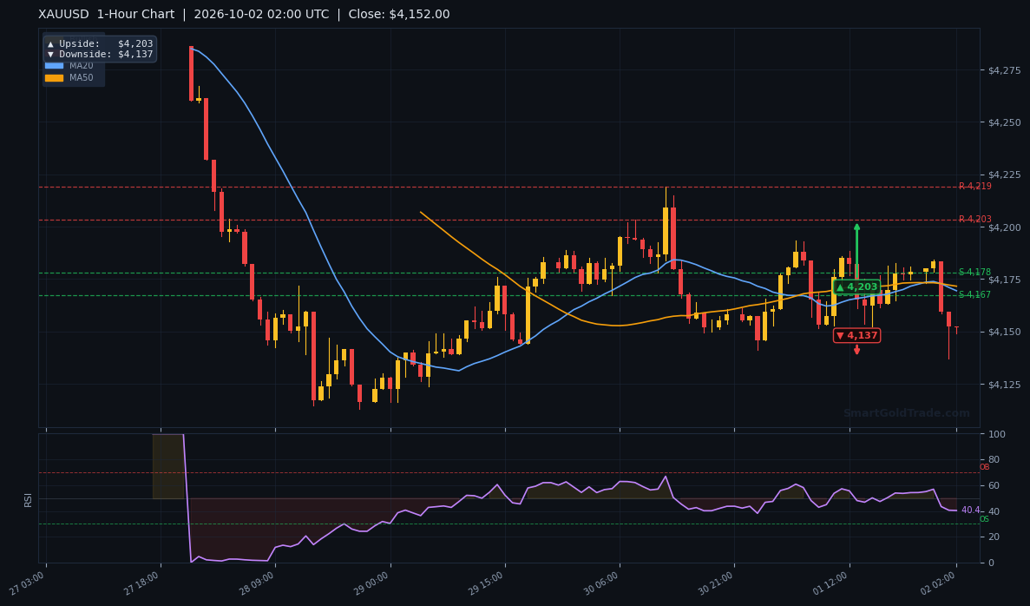Click the 28 09:00 time axis label

257,583
